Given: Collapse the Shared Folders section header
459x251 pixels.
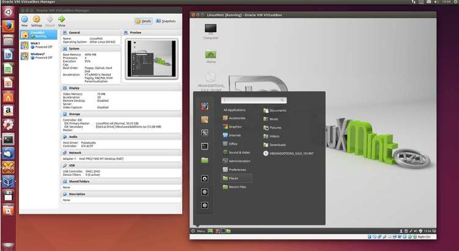Looking at the screenshot, I should point(121,181).
